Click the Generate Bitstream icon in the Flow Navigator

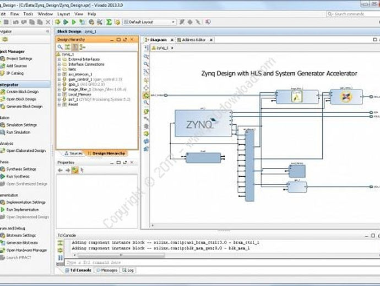[2, 243]
